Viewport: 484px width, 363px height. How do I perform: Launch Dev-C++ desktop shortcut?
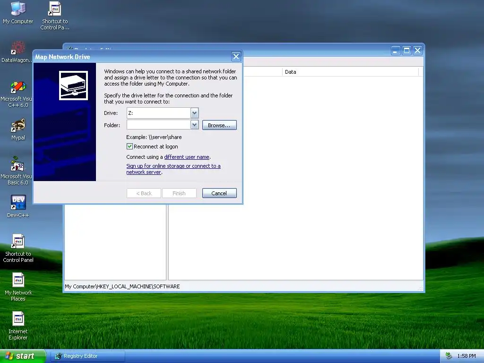[x=18, y=206]
